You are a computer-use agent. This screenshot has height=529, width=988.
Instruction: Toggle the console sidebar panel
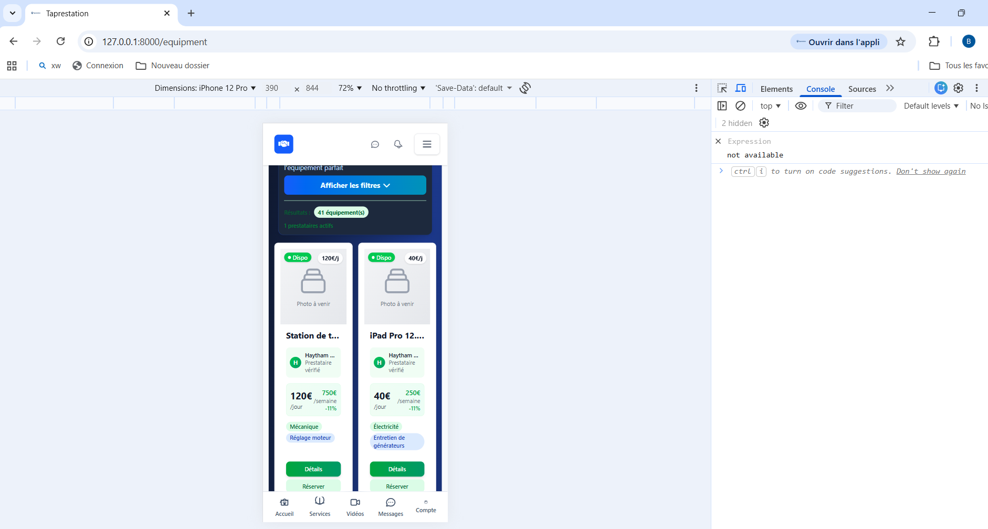click(x=722, y=106)
